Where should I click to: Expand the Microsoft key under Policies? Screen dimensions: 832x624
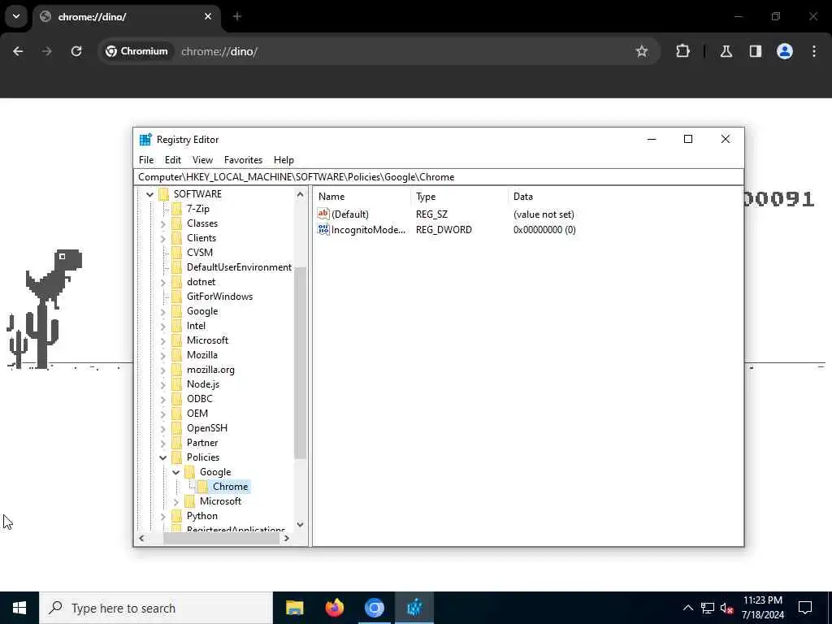click(x=175, y=500)
